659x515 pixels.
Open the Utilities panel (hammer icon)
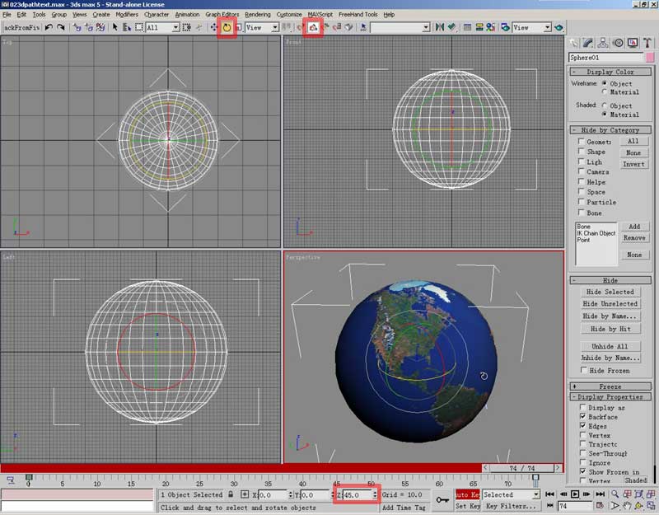(645, 43)
